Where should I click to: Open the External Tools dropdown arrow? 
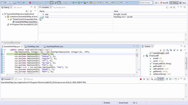[x=87, y=3]
